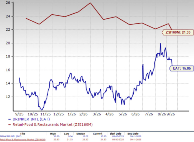
Task: Click the High column header
Action: click(53, 134)
